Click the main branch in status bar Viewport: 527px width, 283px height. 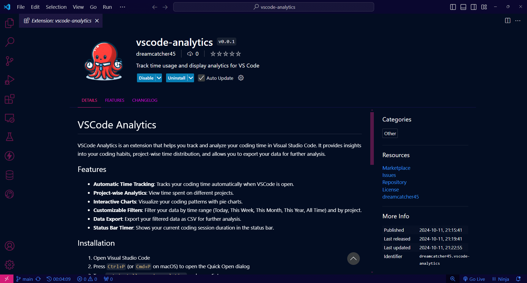(x=25, y=279)
